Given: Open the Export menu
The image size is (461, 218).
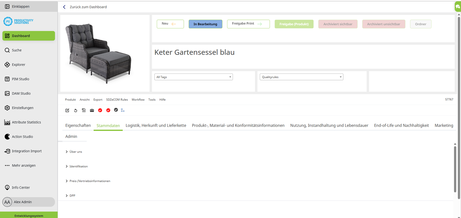Looking at the screenshot, I should [98, 99].
